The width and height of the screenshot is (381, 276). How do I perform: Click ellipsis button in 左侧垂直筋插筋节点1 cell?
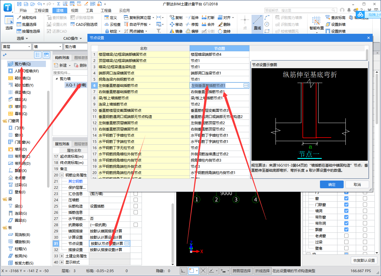click(x=246, y=85)
